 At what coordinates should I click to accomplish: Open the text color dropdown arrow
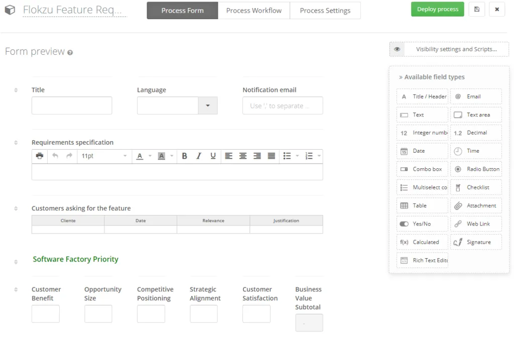click(150, 156)
